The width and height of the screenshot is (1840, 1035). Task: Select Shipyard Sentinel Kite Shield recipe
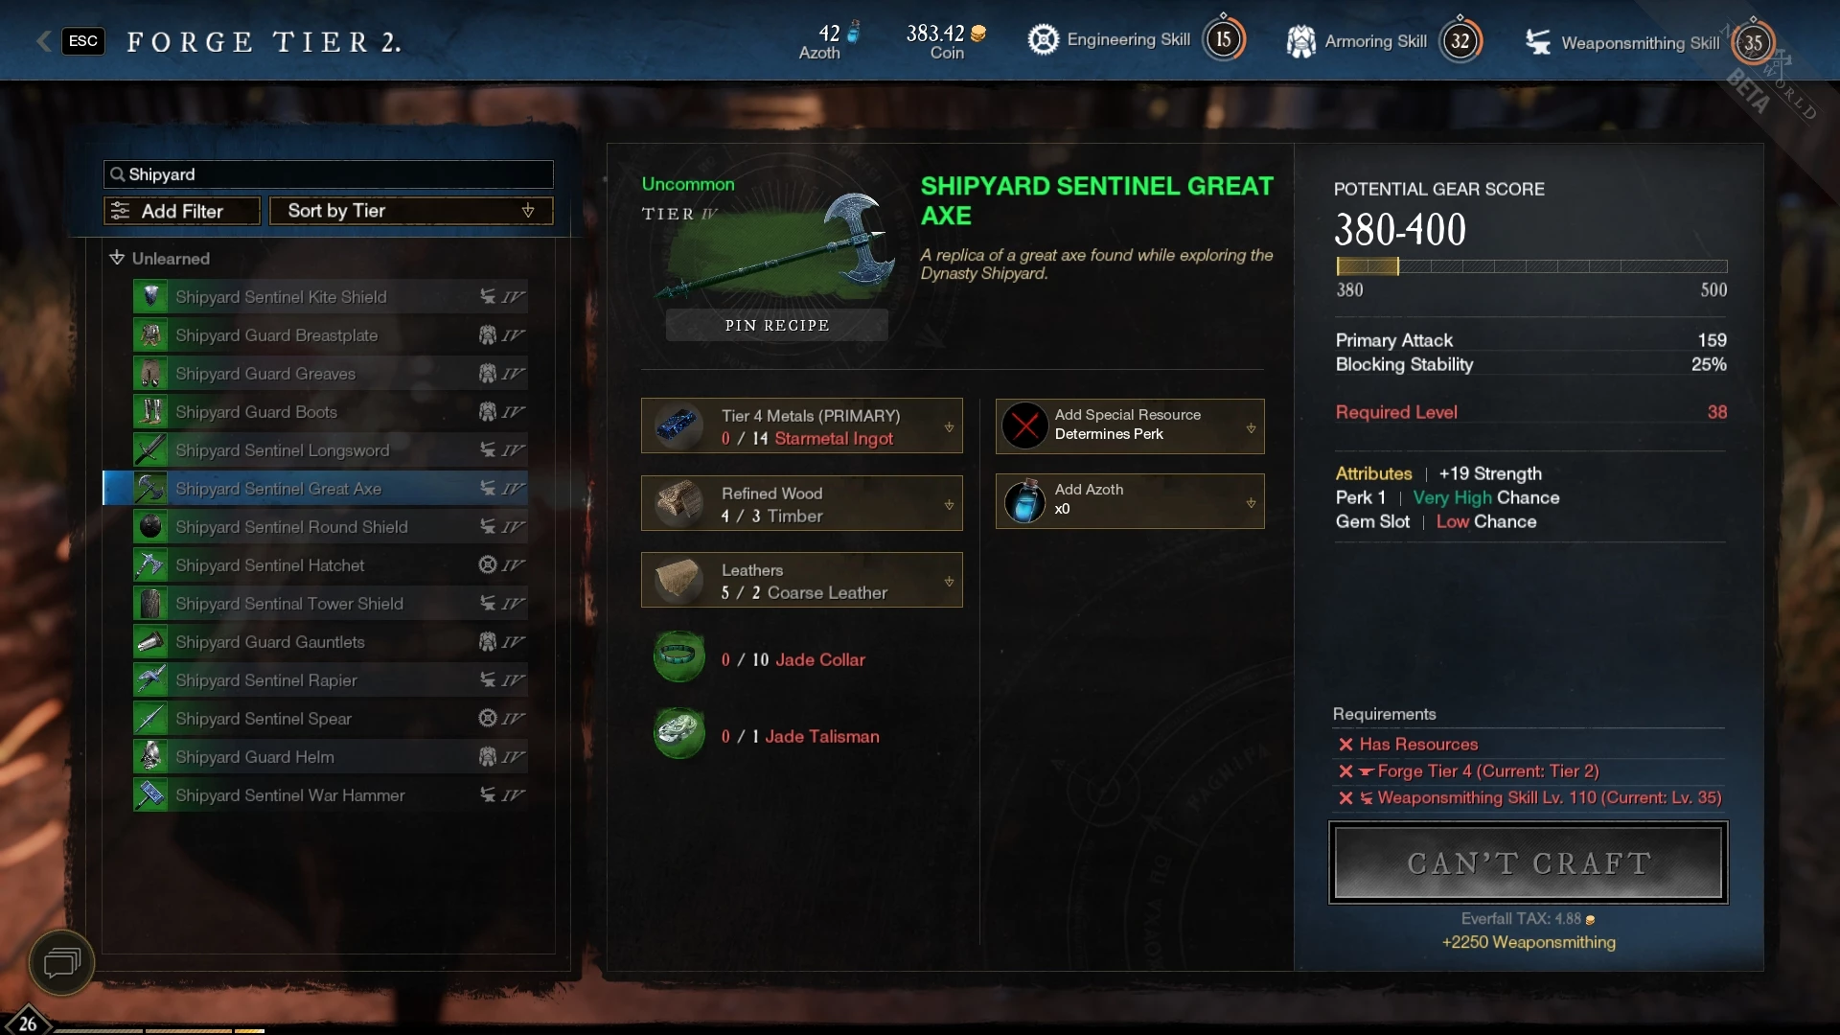tap(330, 297)
